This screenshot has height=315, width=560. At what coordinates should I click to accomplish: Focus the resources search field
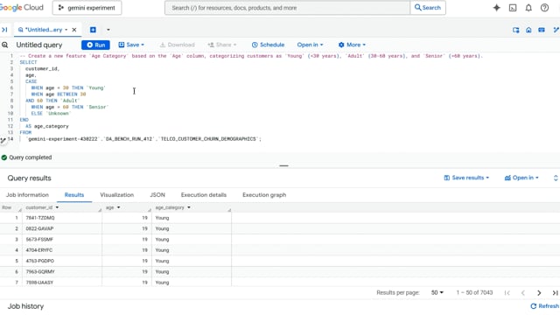click(287, 8)
